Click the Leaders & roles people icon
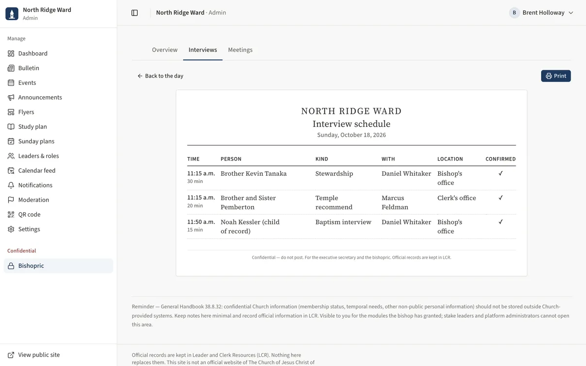 pos(11,156)
